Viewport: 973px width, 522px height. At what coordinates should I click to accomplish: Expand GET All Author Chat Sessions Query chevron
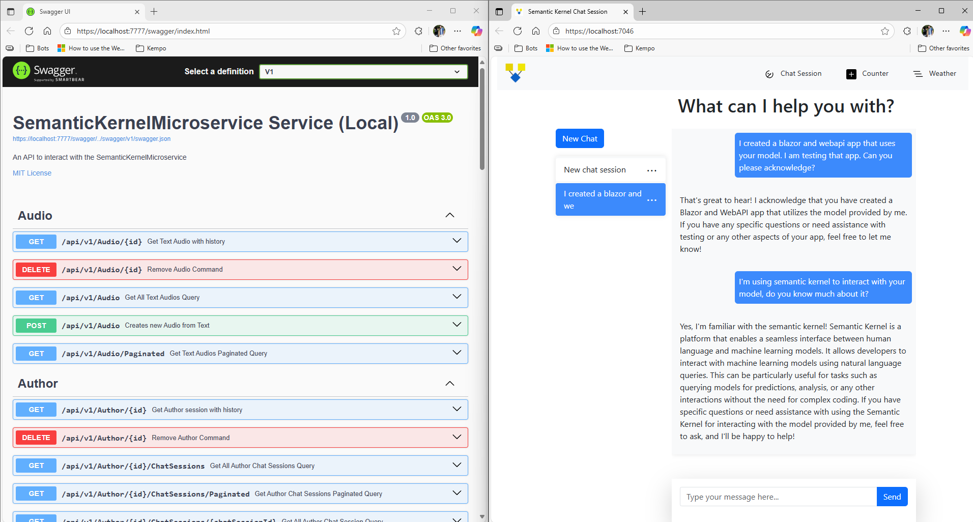[x=457, y=465]
